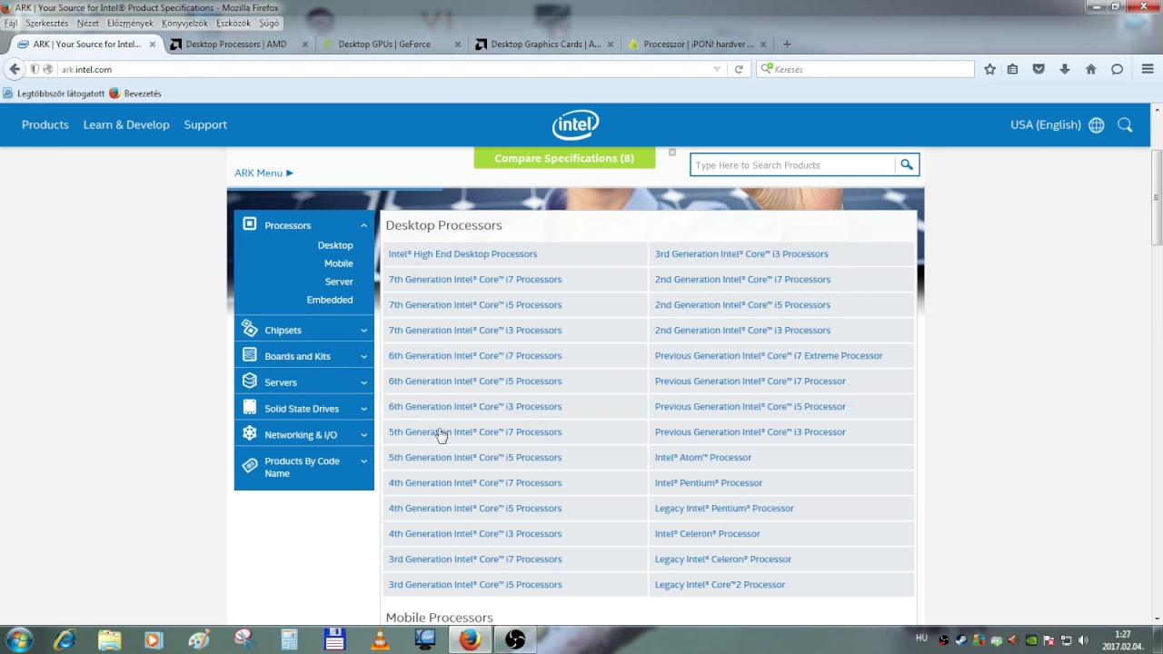The width and height of the screenshot is (1163, 654).
Task: Open the bookmarks list icon
Action: click(x=1012, y=69)
